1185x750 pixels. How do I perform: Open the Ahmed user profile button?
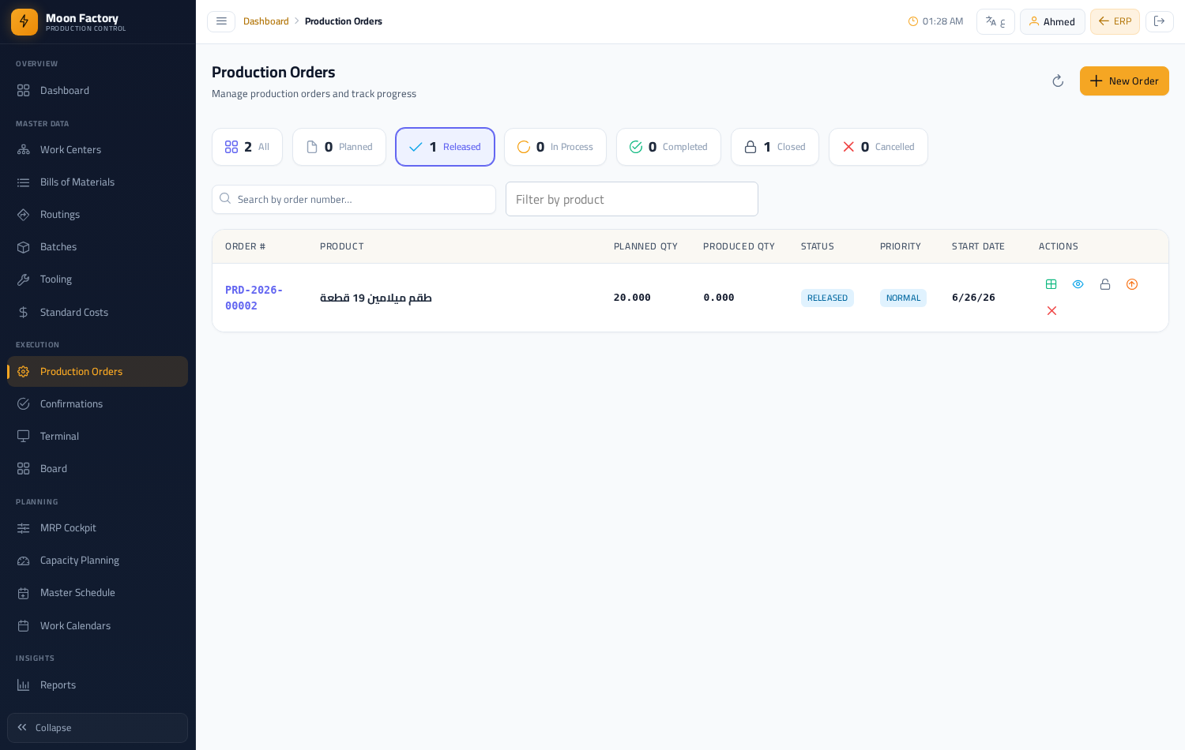click(1052, 21)
